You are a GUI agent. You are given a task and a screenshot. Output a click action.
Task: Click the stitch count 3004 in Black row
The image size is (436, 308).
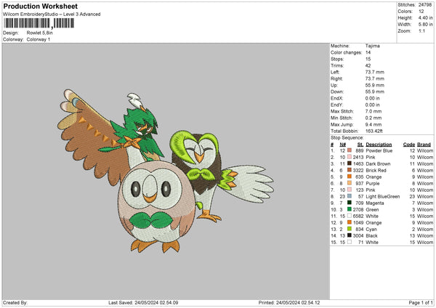coord(358,236)
